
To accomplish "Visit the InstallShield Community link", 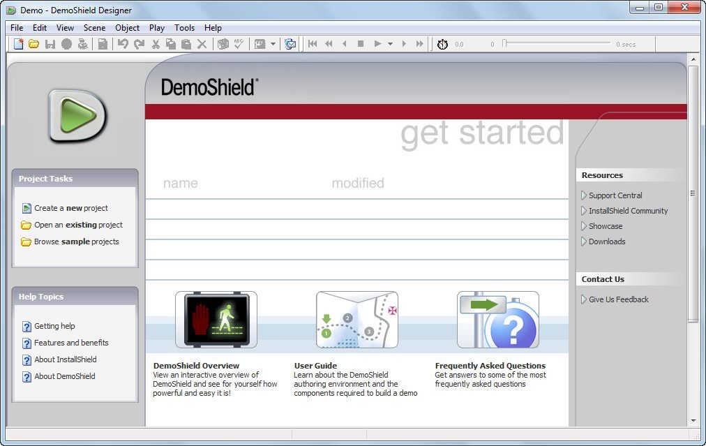I will coord(628,211).
